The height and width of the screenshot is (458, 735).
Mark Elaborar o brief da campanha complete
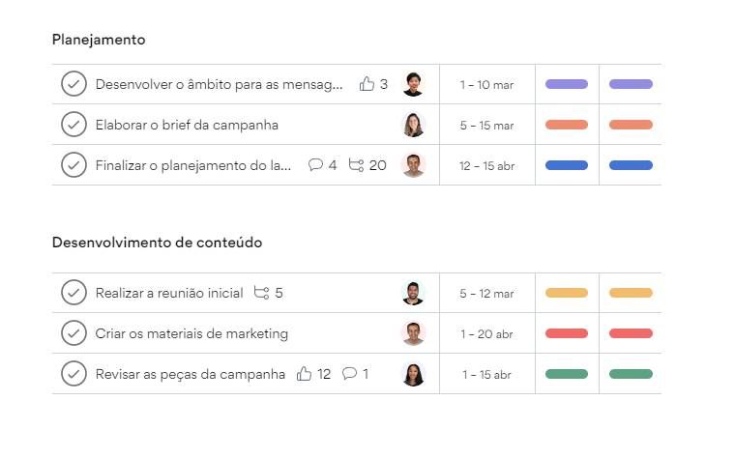(x=73, y=125)
